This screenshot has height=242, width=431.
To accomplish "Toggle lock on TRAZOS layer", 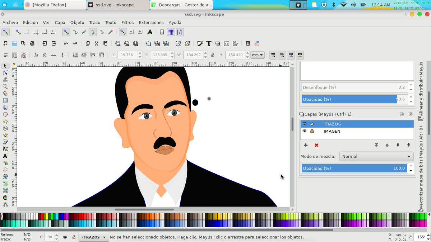I will pyautogui.click(x=312, y=124).
